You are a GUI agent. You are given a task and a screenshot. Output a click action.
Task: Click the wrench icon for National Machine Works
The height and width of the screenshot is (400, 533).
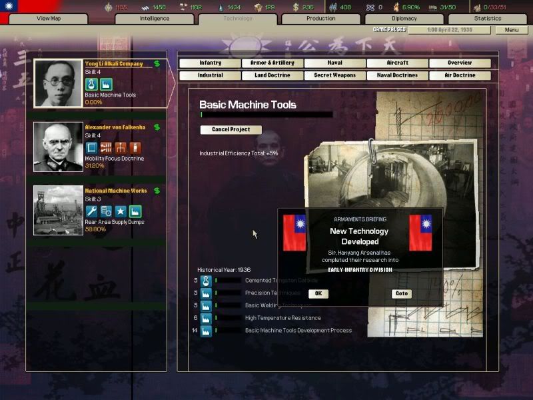pyautogui.click(x=91, y=211)
